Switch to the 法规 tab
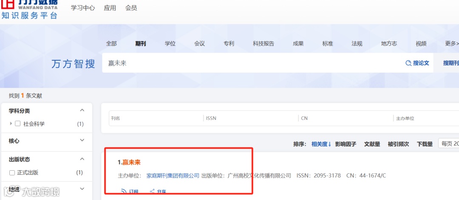Screen dimensions: 459x200 point(357,44)
